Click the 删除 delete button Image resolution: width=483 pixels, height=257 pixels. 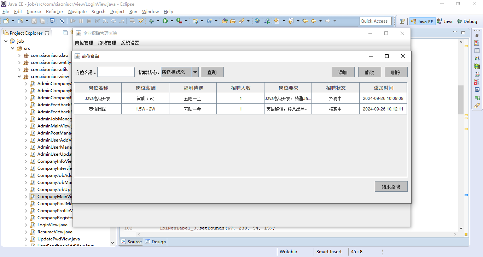pyautogui.click(x=396, y=72)
